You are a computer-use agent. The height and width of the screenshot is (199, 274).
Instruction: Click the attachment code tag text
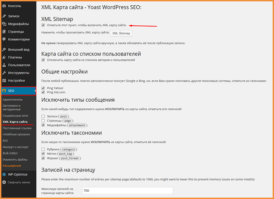pyautogui.click(x=77, y=125)
